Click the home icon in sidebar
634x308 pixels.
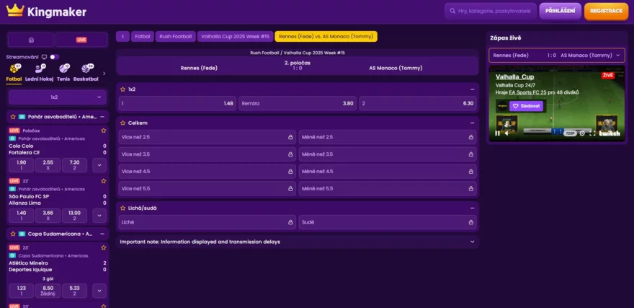[x=31, y=40]
